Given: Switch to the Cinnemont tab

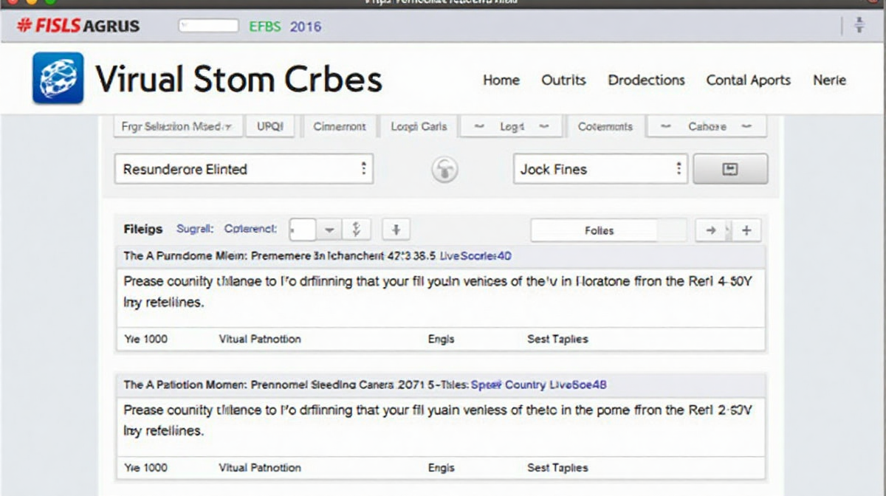Looking at the screenshot, I should [x=339, y=126].
